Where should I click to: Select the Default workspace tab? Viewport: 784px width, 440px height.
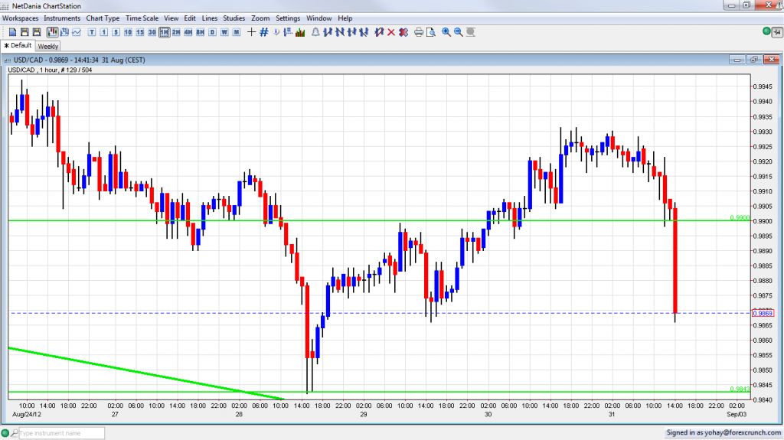point(18,46)
